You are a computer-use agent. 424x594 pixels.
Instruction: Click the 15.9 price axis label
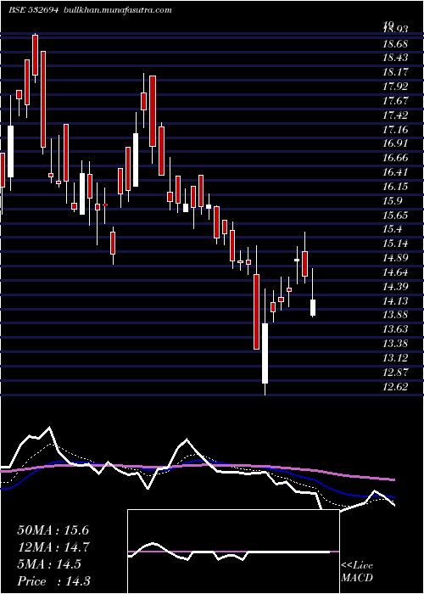393,202
